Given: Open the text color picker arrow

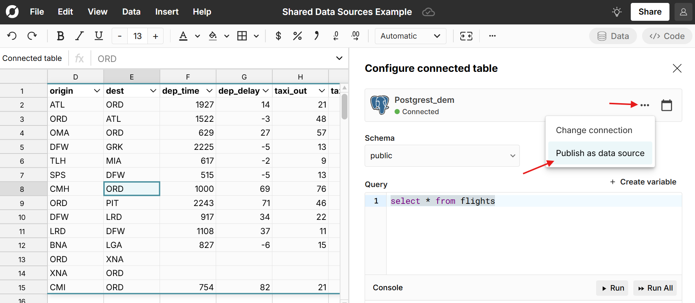Looking at the screenshot, I should click(197, 36).
